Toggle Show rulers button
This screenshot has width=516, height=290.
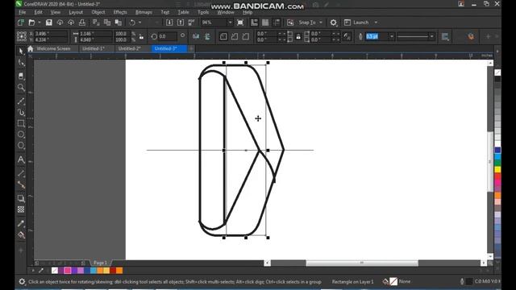point(254,23)
